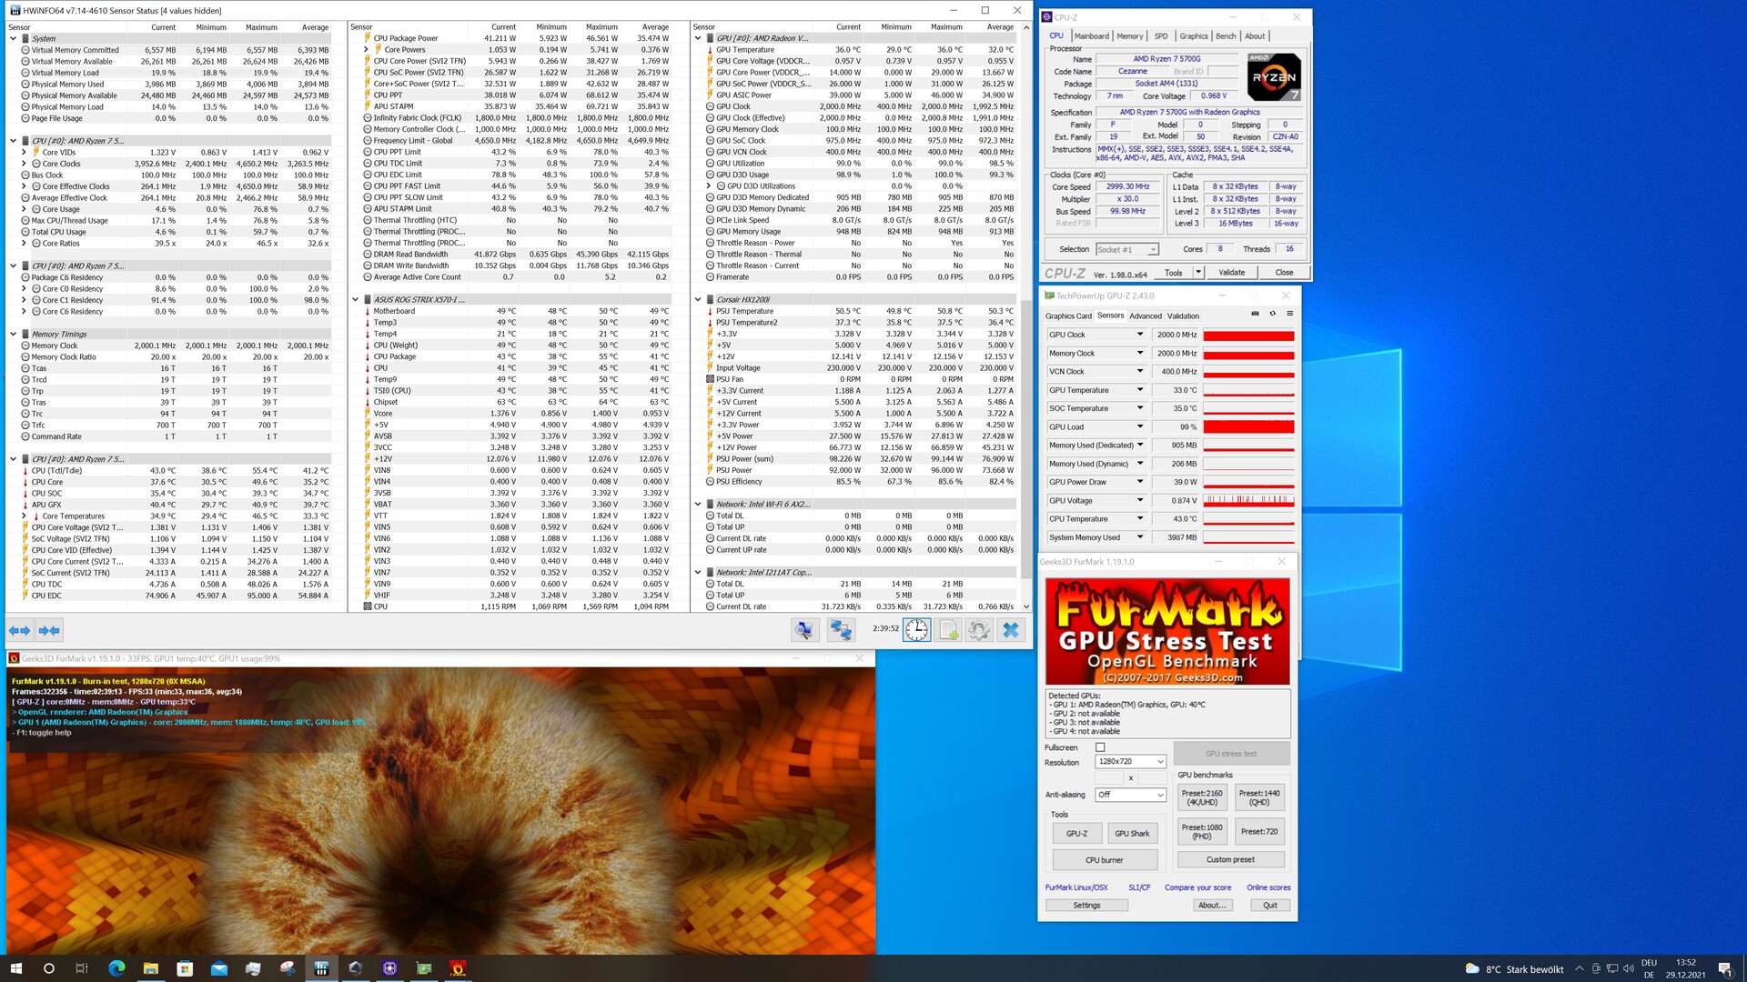Click the expand columns left-right arrows icon
1747x982 pixels.
[19, 630]
